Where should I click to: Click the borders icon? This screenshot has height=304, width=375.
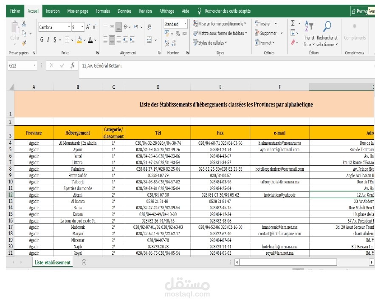tap(67, 40)
